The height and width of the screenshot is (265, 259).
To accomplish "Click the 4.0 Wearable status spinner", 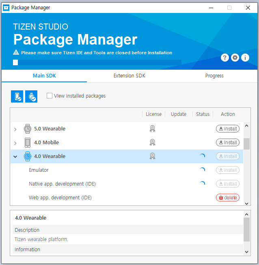I will click(x=202, y=156).
